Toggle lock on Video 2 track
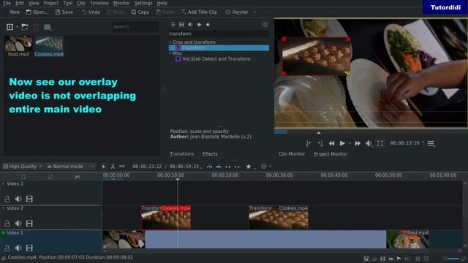Viewport: 468px width, 263px height. [7, 224]
